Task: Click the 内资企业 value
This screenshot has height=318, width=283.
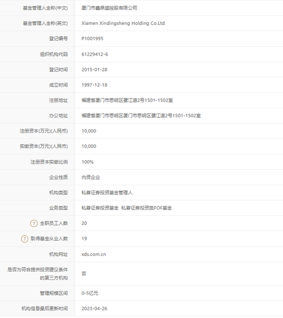Action: 91,177
